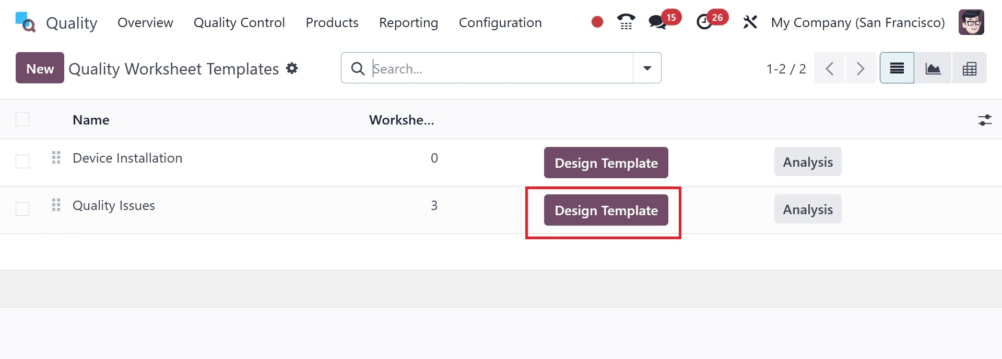
Task: Click worksheet count 0 for Device Installation
Action: coord(434,158)
